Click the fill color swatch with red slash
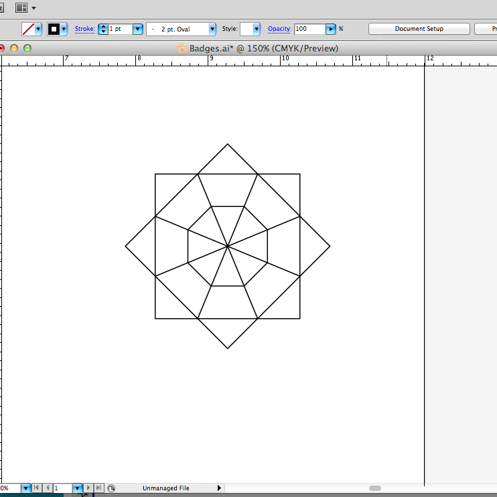Image resolution: width=497 pixels, height=497 pixels. coord(28,29)
